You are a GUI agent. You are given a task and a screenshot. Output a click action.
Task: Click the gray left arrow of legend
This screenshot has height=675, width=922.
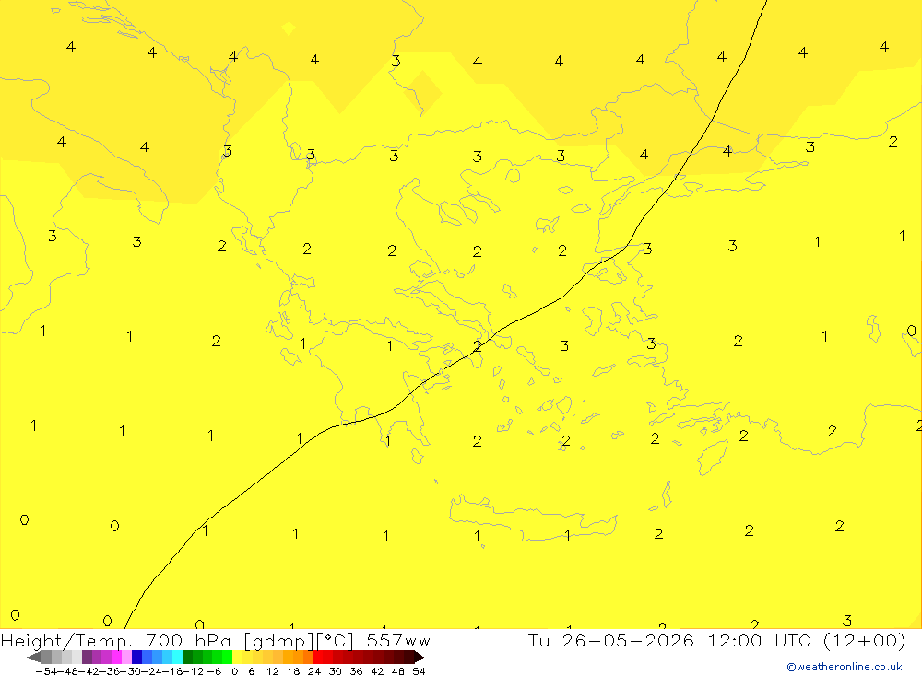(34, 658)
